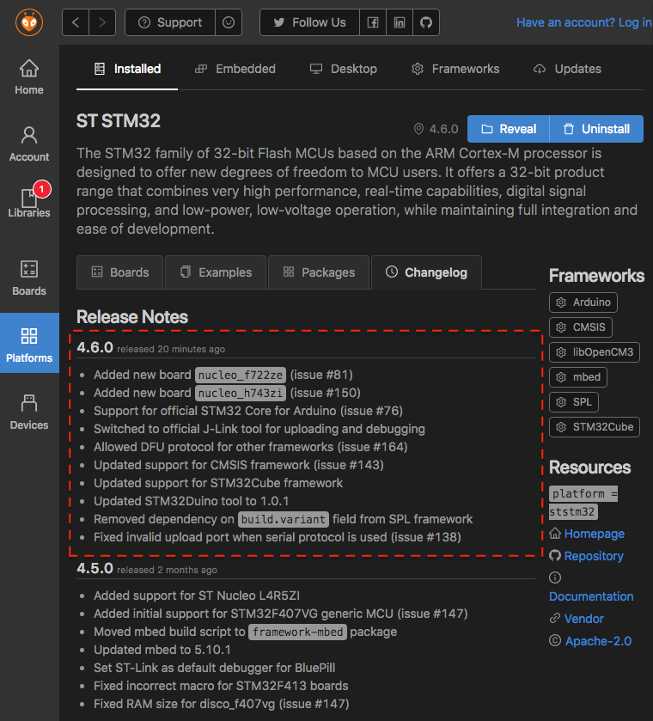Open Libraries in the sidebar
Viewport: 653px width, 721px height.
[29, 202]
